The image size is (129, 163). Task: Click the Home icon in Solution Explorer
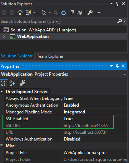20,12
